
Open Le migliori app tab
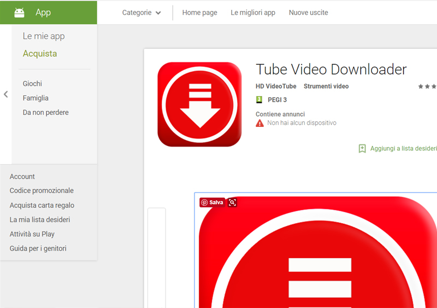253,13
